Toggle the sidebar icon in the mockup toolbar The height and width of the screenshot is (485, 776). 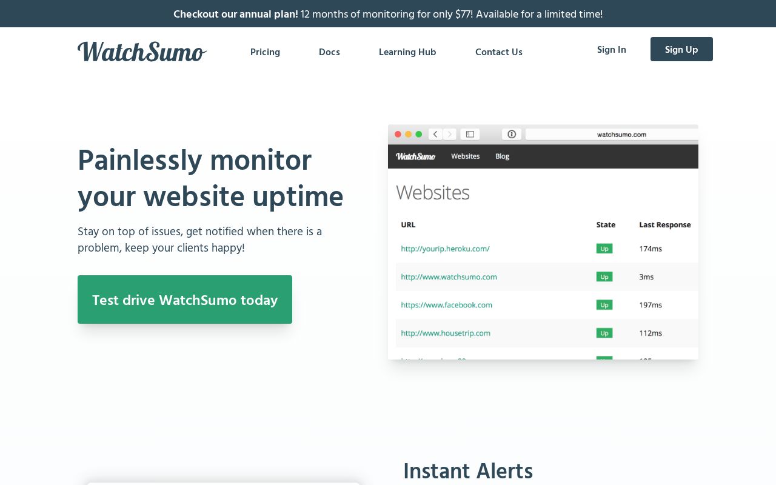click(470, 134)
